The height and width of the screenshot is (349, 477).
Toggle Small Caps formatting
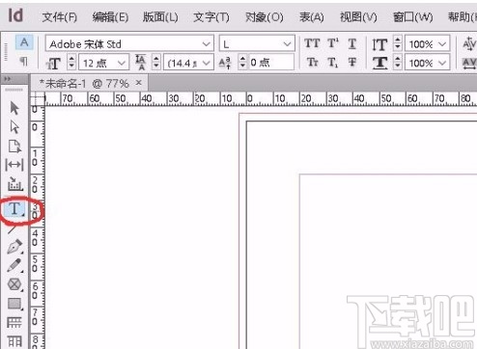[x=312, y=62]
